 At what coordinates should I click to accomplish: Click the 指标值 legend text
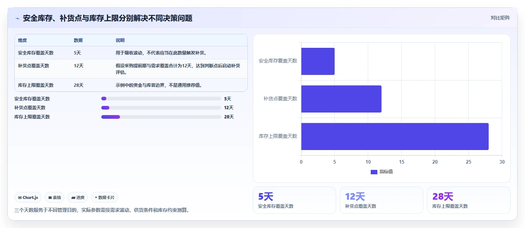(x=386, y=172)
